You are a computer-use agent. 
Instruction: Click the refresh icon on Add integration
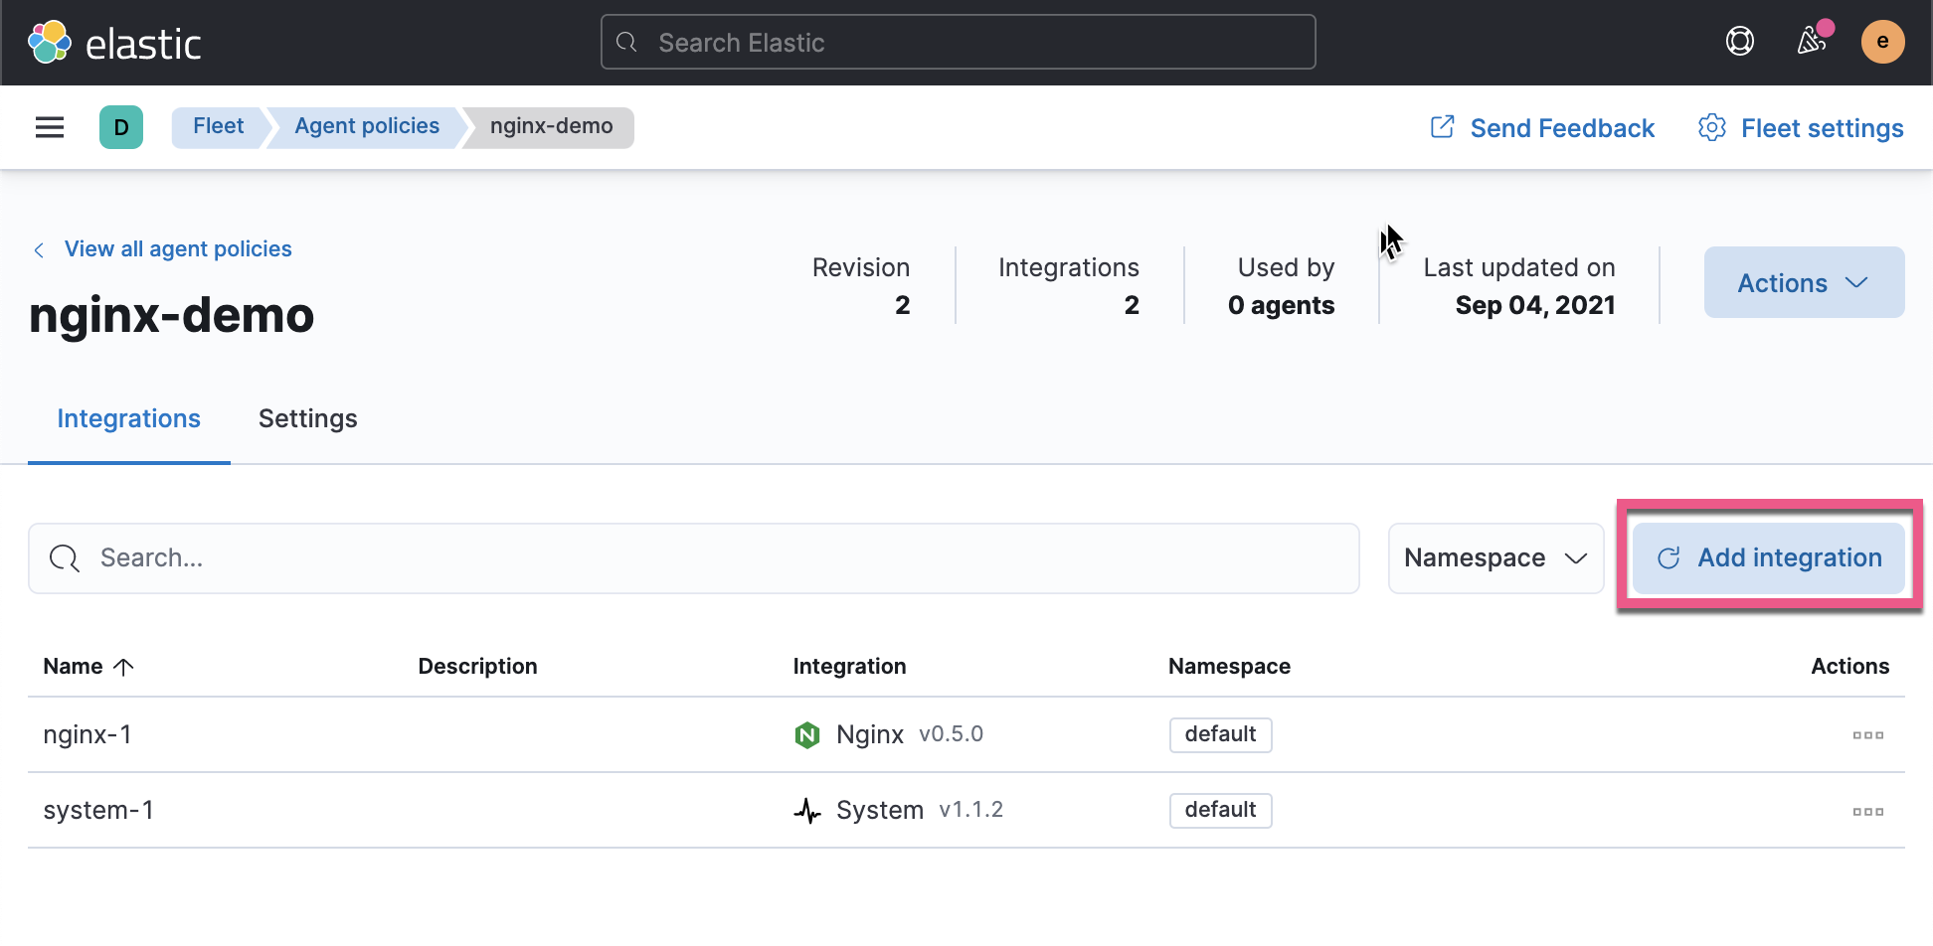1669,558
